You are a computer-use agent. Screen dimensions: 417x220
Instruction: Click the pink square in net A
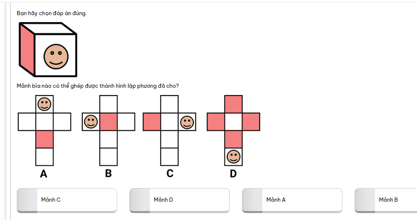(44, 139)
